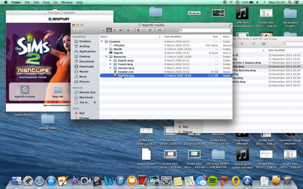
Task: Open the View menu
Action: point(46,2)
